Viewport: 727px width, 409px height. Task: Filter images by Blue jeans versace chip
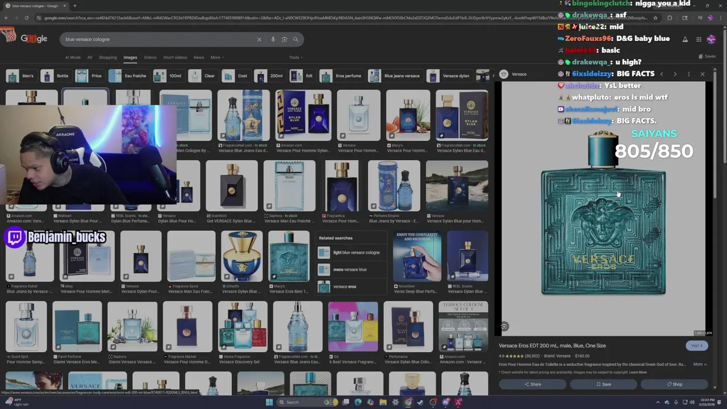(395, 76)
